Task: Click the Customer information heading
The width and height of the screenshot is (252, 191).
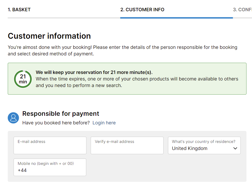Action: (49, 36)
